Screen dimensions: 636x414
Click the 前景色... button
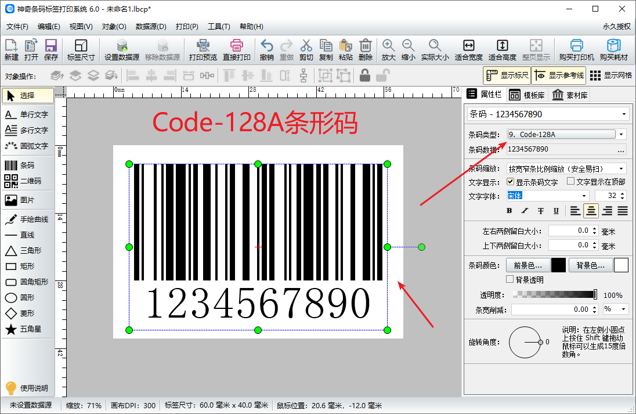527,265
